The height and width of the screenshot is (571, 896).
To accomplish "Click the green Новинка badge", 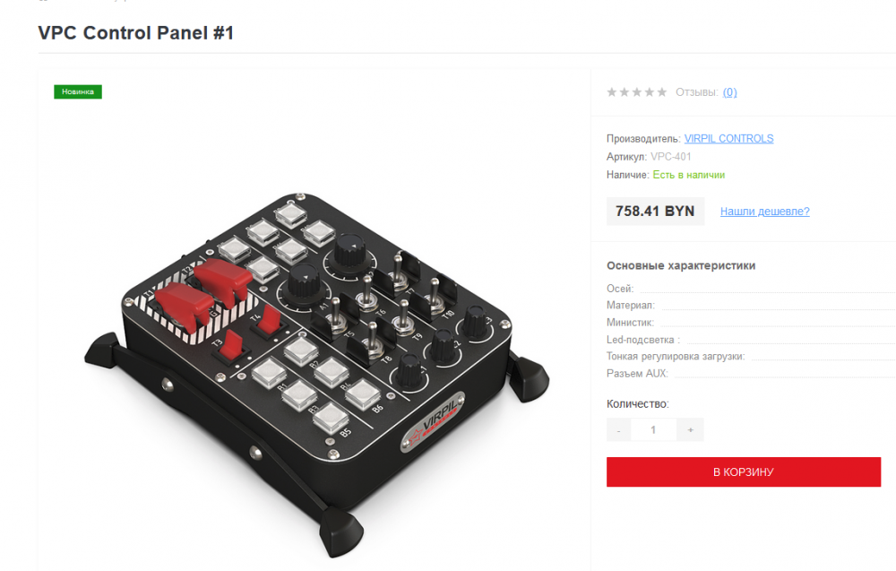I will pyautogui.click(x=78, y=91).
